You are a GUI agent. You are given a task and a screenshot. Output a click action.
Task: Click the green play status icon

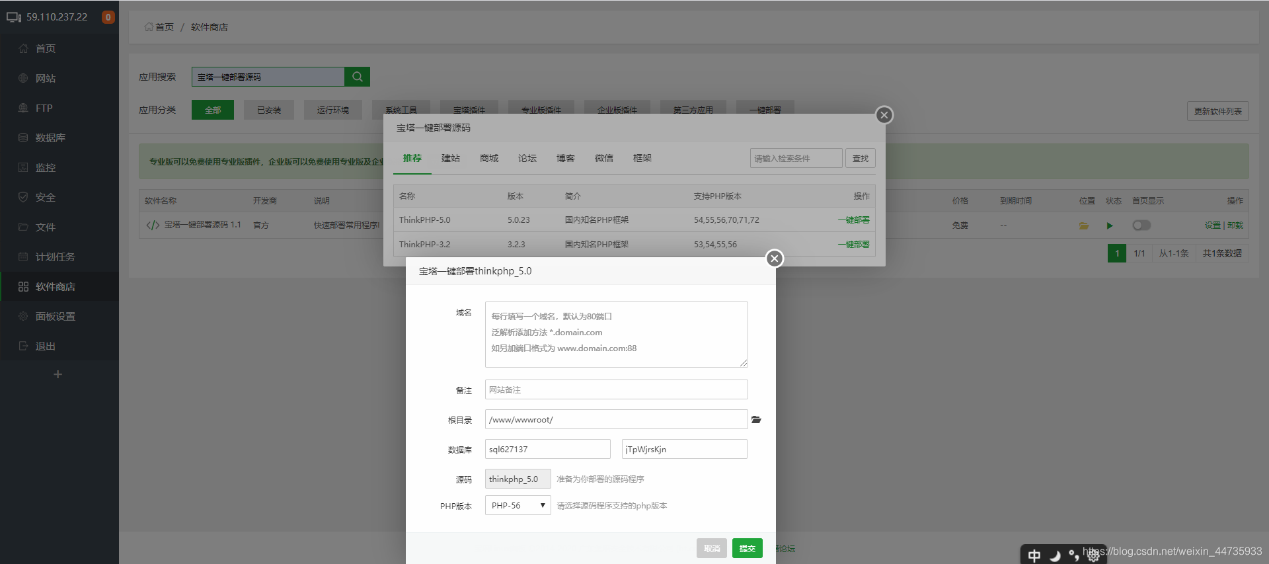1110,225
